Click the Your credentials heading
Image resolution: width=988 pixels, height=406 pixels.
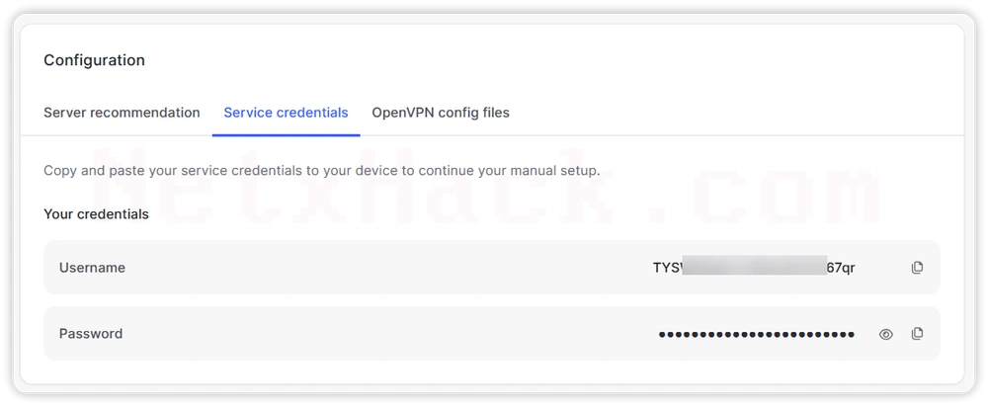[x=96, y=214]
